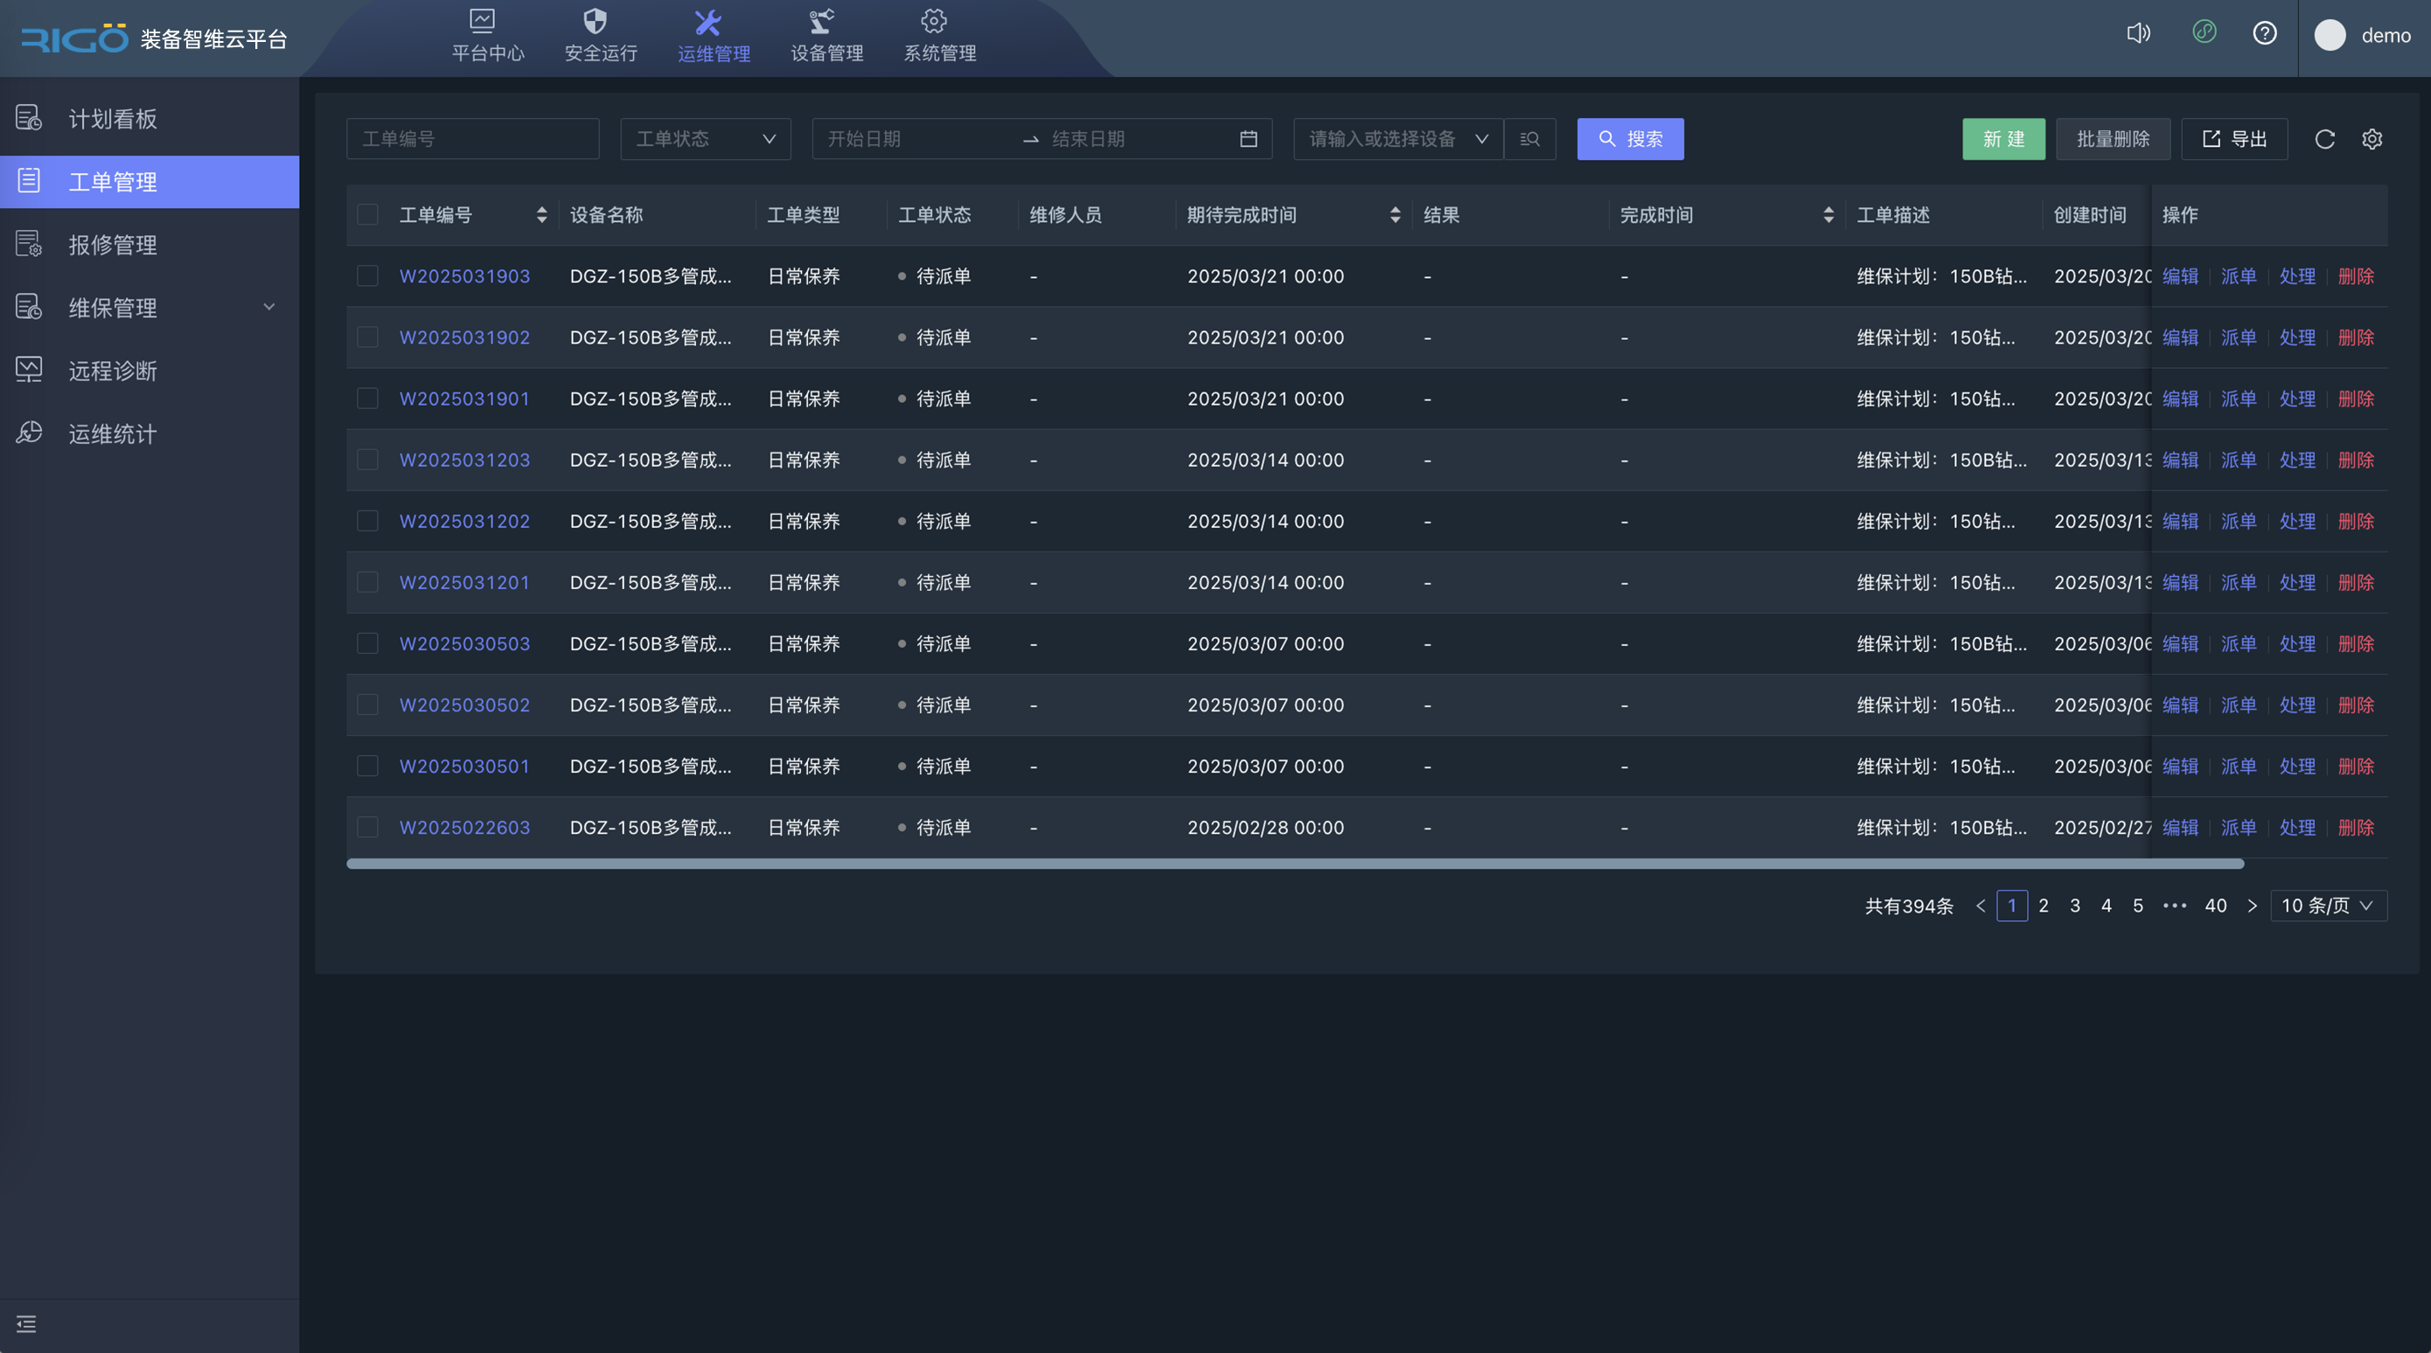Toggle the select-all checkbox in table header
This screenshot has width=2431, height=1353.
pyautogui.click(x=368, y=215)
